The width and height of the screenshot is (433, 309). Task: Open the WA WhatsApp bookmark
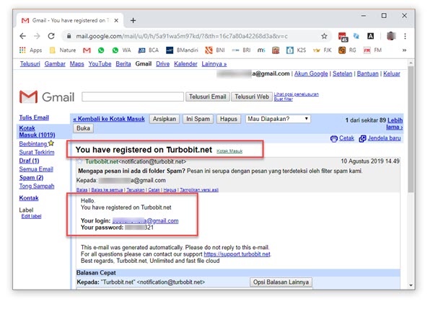[121, 50]
